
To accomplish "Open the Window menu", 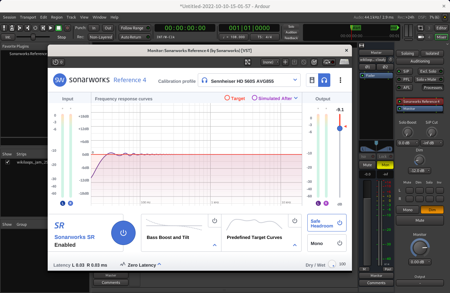I will pyautogui.click(x=99, y=17).
